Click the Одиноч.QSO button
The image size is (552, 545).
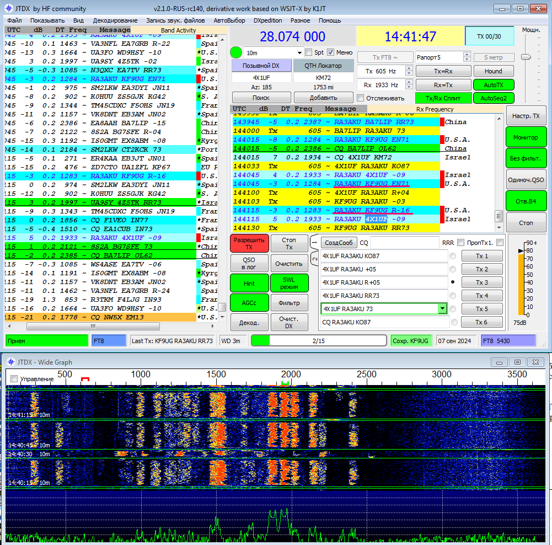[526, 180]
